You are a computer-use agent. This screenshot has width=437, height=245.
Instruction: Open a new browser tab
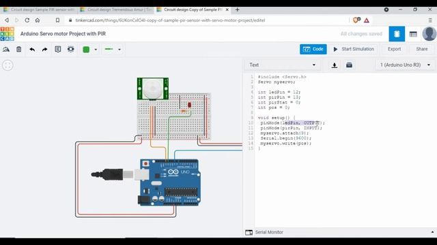click(237, 10)
